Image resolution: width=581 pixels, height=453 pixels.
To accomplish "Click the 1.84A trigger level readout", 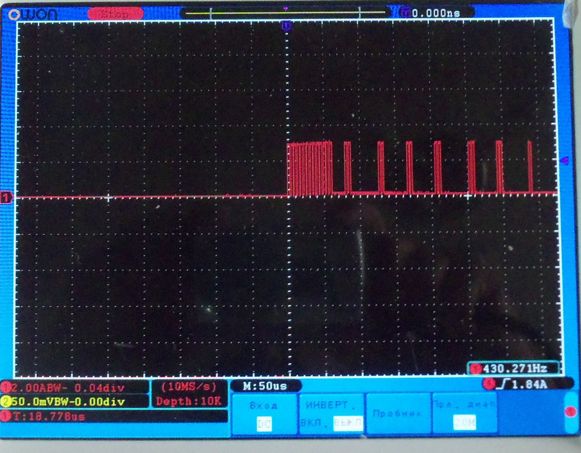I will pyautogui.click(x=529, y=385).
